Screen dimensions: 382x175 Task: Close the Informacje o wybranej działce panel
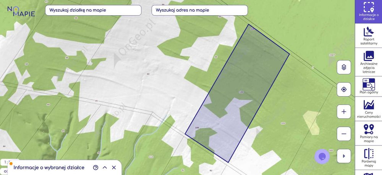tap(114, 167)
